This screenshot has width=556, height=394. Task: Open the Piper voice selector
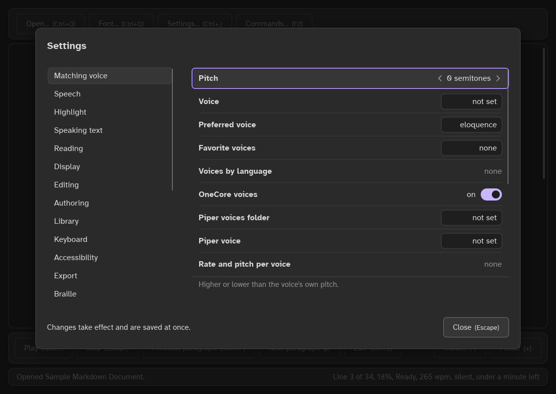coord(471,241)
